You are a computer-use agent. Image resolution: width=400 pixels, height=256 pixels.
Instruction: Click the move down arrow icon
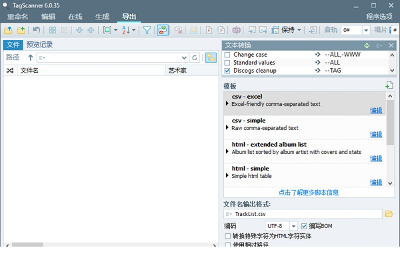[79, 30]
